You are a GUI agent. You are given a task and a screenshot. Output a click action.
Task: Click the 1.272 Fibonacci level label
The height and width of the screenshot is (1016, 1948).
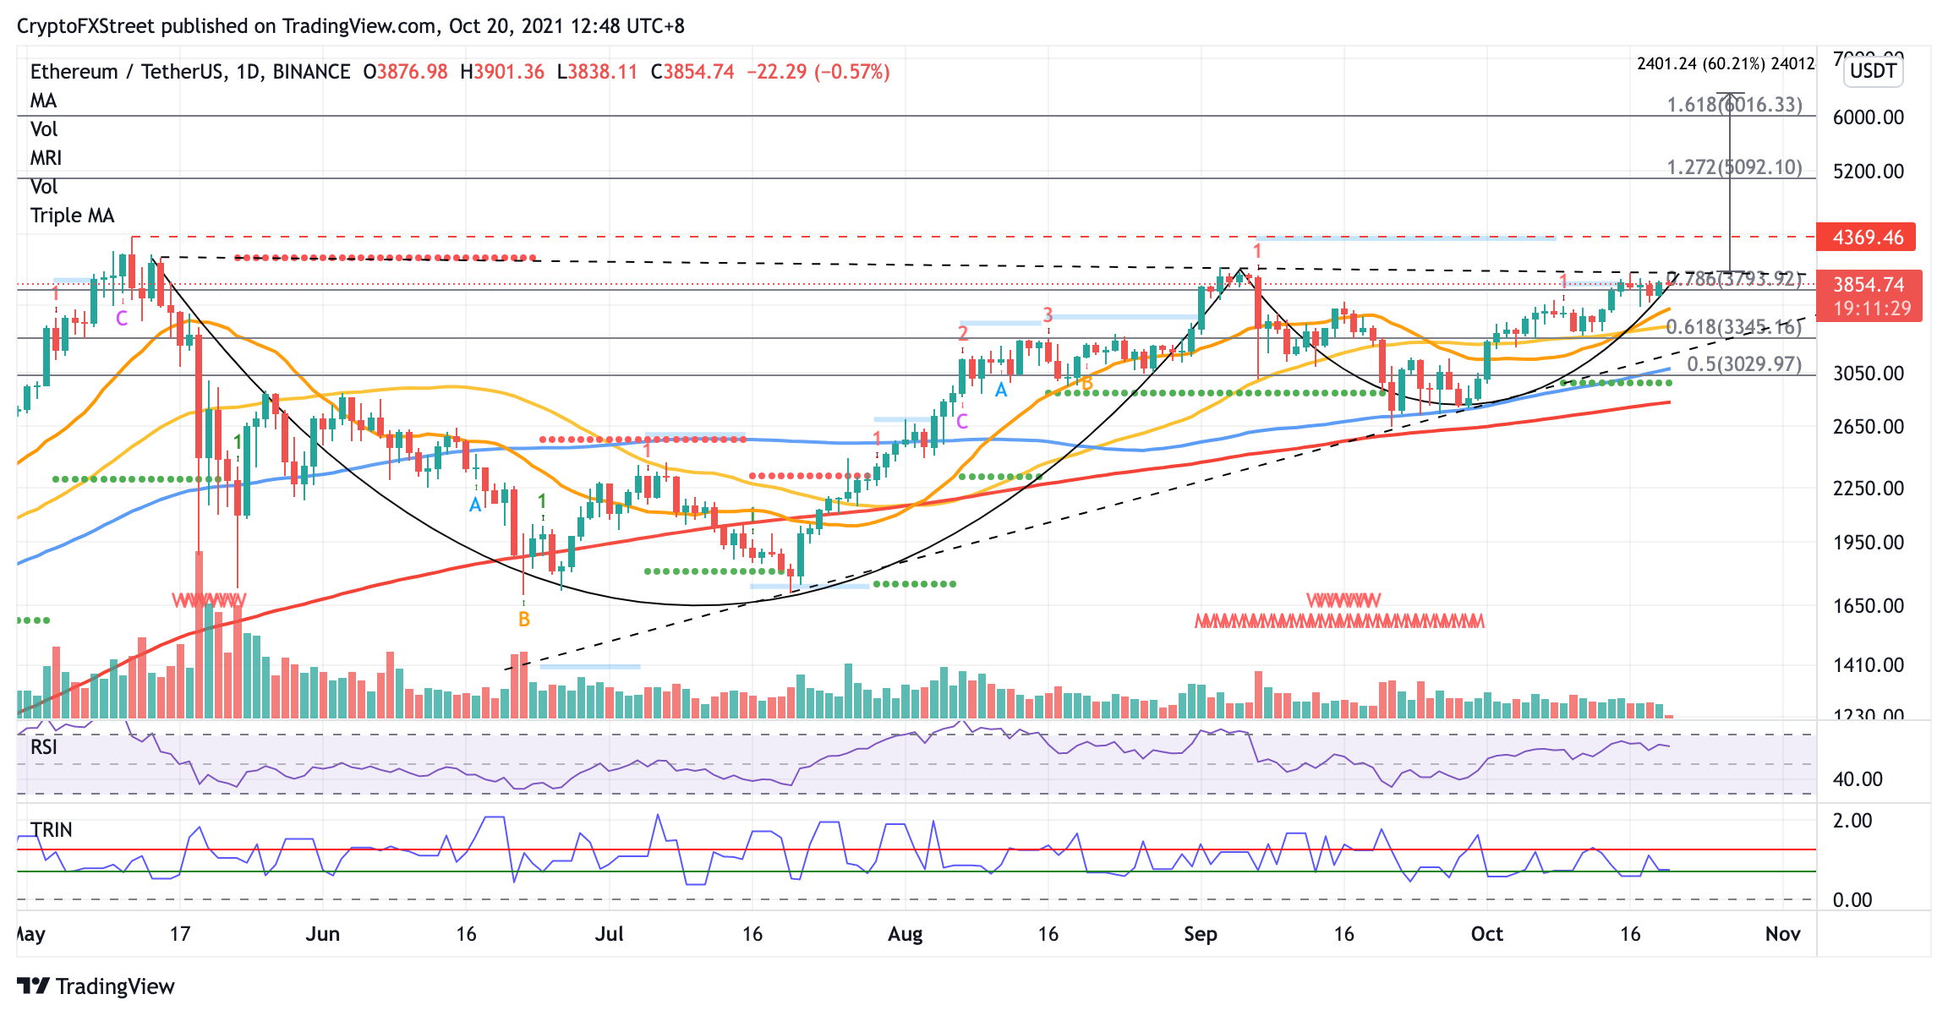click(x=1734, y=167)
